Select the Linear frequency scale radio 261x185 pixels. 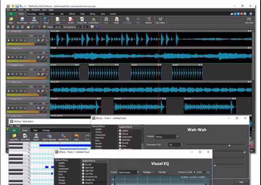[195, 172]
